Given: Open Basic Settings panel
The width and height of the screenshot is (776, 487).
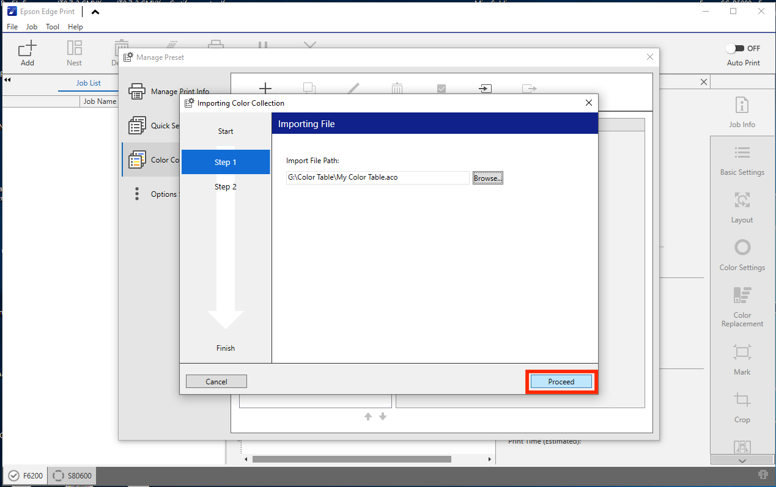Looking at the screenshot, I should [742, 160].
